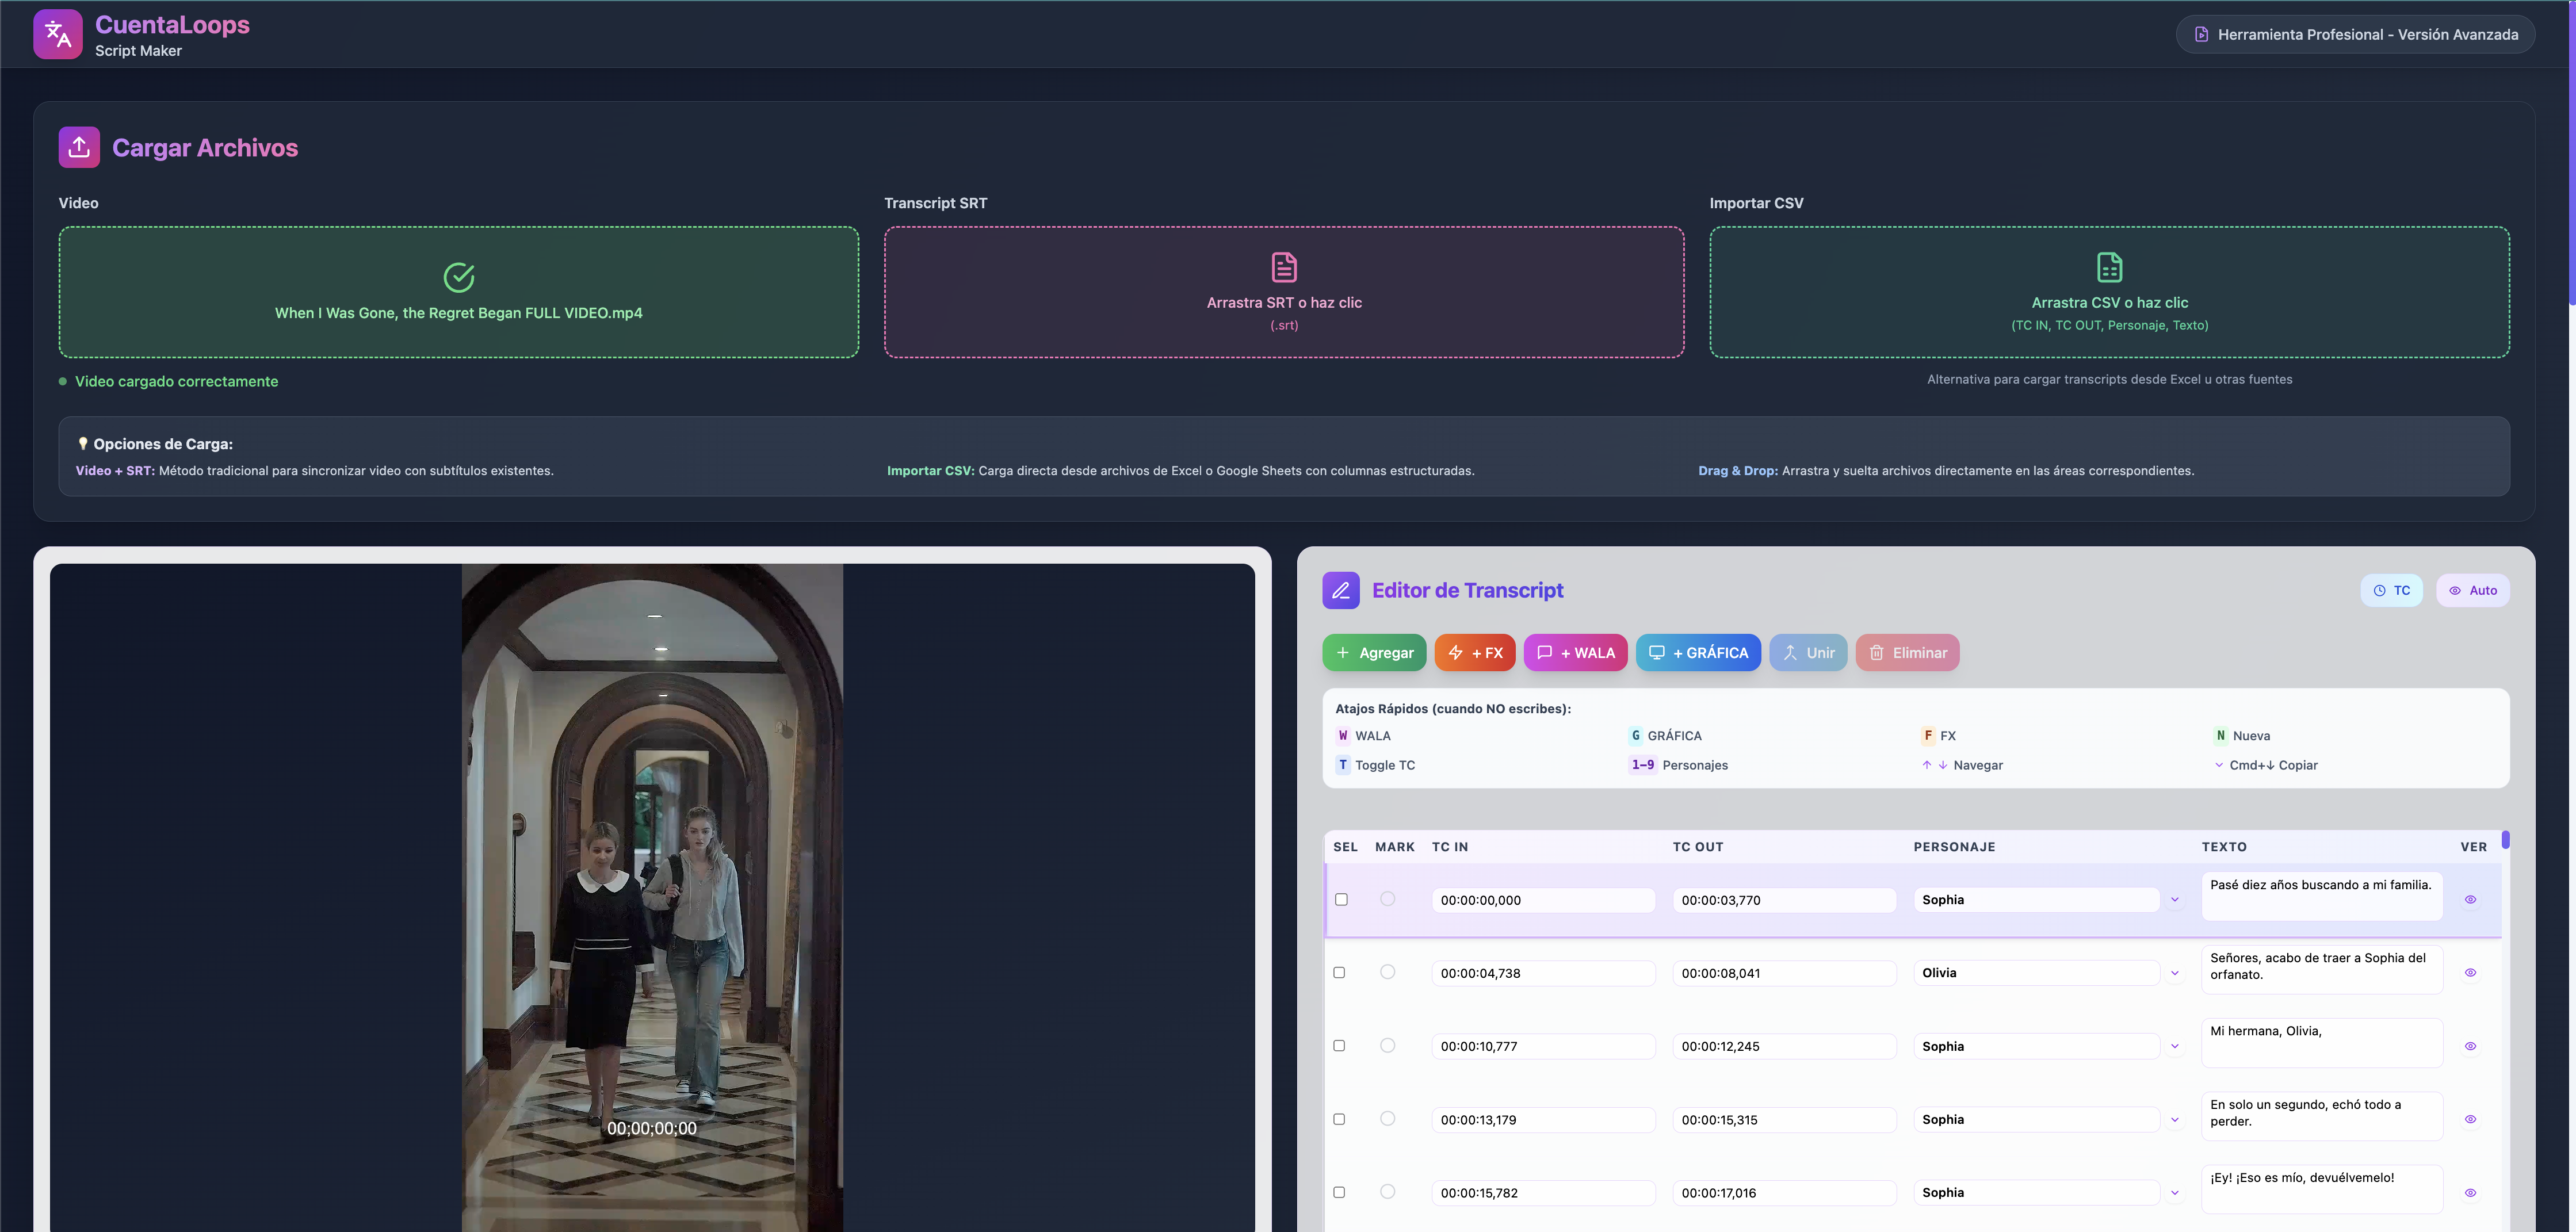Click the CSV import spreadsheet icon
Viewport: 2576px width, 1232px height.
(x=2109, y=267)
